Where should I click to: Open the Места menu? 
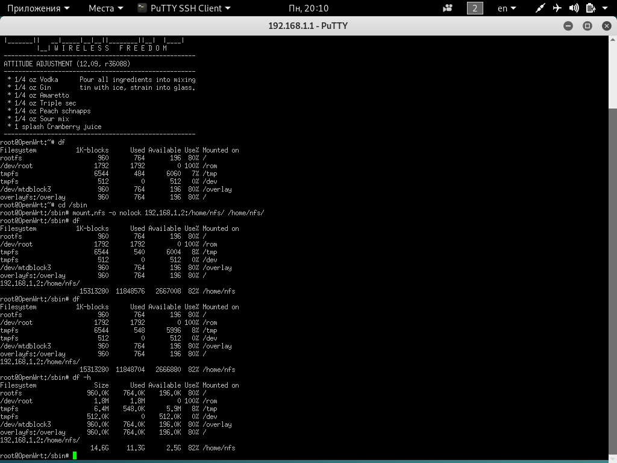106,8
